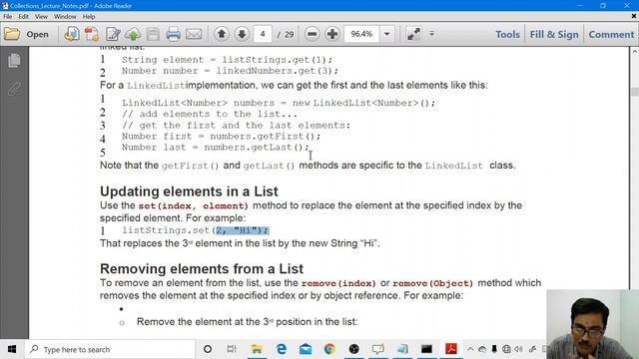Screen dimensions: 639x359
Task: Click the red set(index, element) text
Action: point(193,205)
